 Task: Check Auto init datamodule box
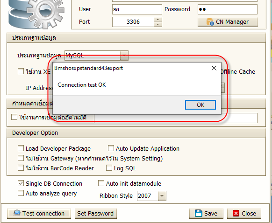point(101,183)
